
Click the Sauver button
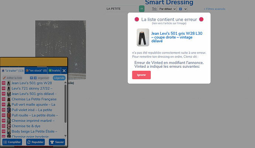click(57, 142)
